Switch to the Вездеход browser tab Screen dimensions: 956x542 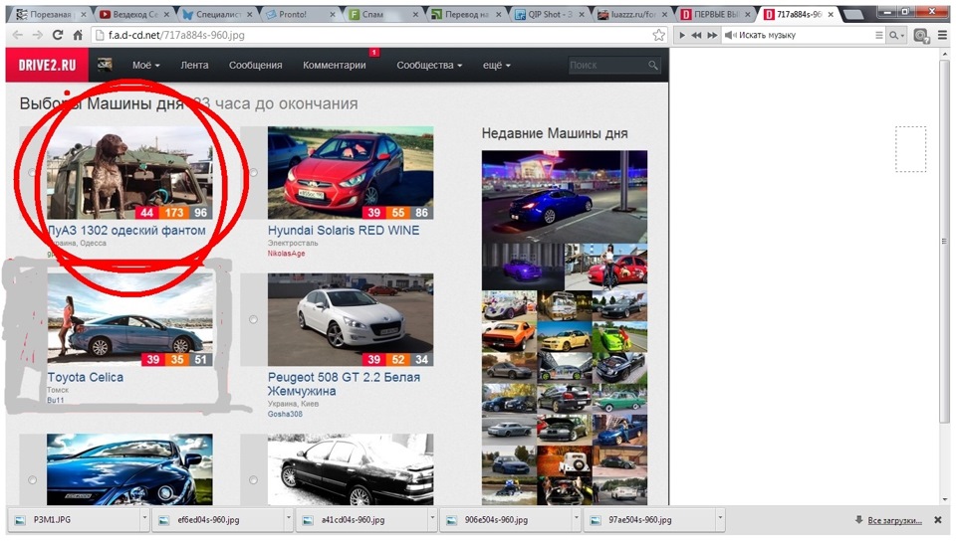(x=133, y=14)
